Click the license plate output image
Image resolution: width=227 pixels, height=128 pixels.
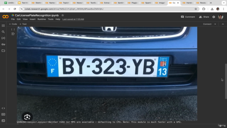coord(107,74)
